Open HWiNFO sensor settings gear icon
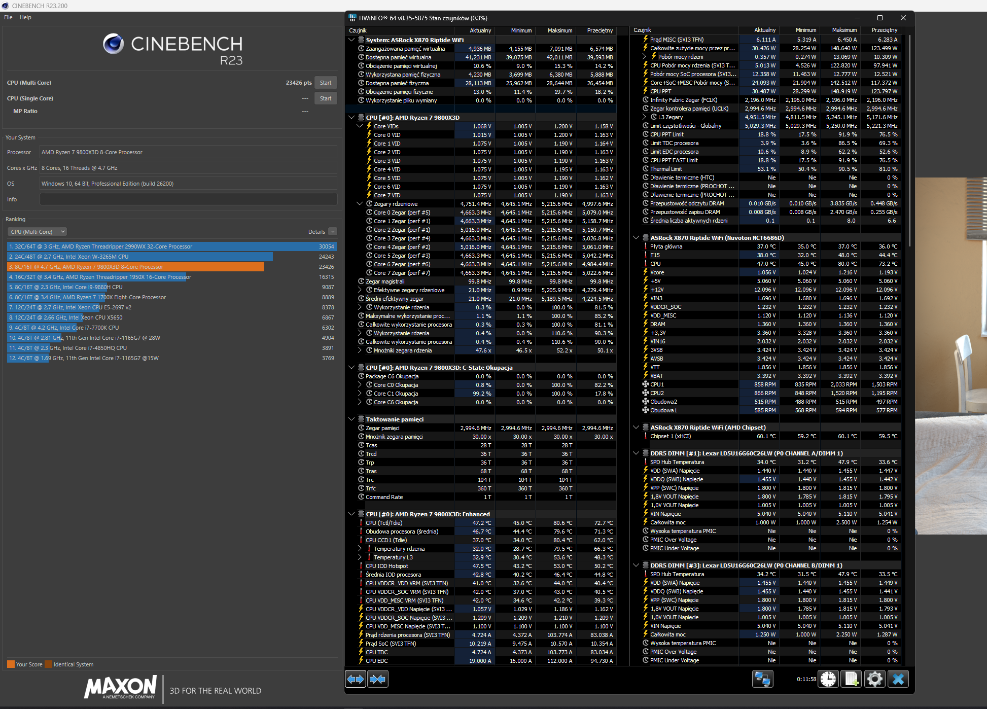987x709 pixels. 874,679
